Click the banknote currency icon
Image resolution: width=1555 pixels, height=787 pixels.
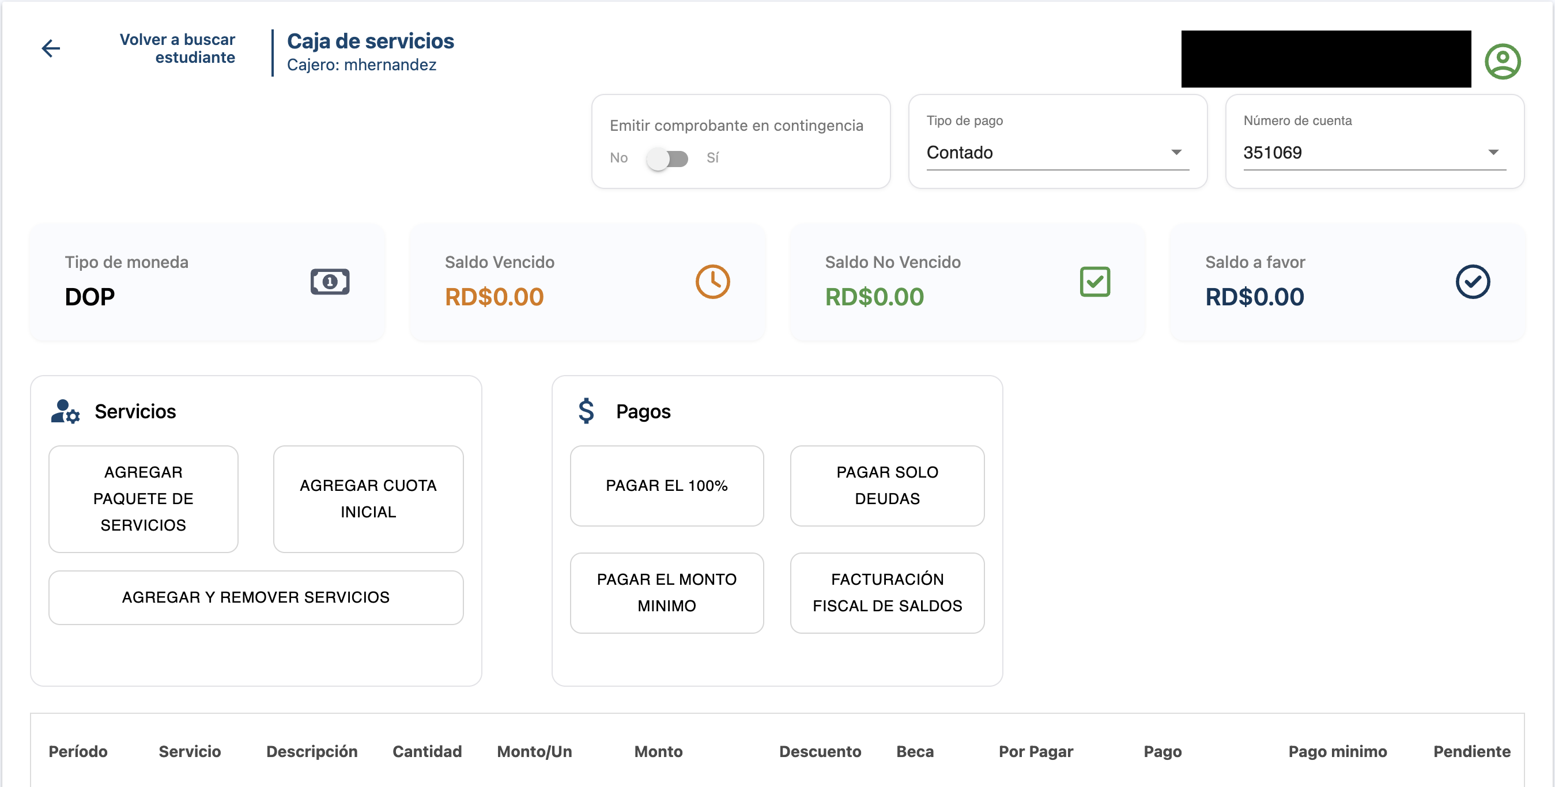(330, 282)
